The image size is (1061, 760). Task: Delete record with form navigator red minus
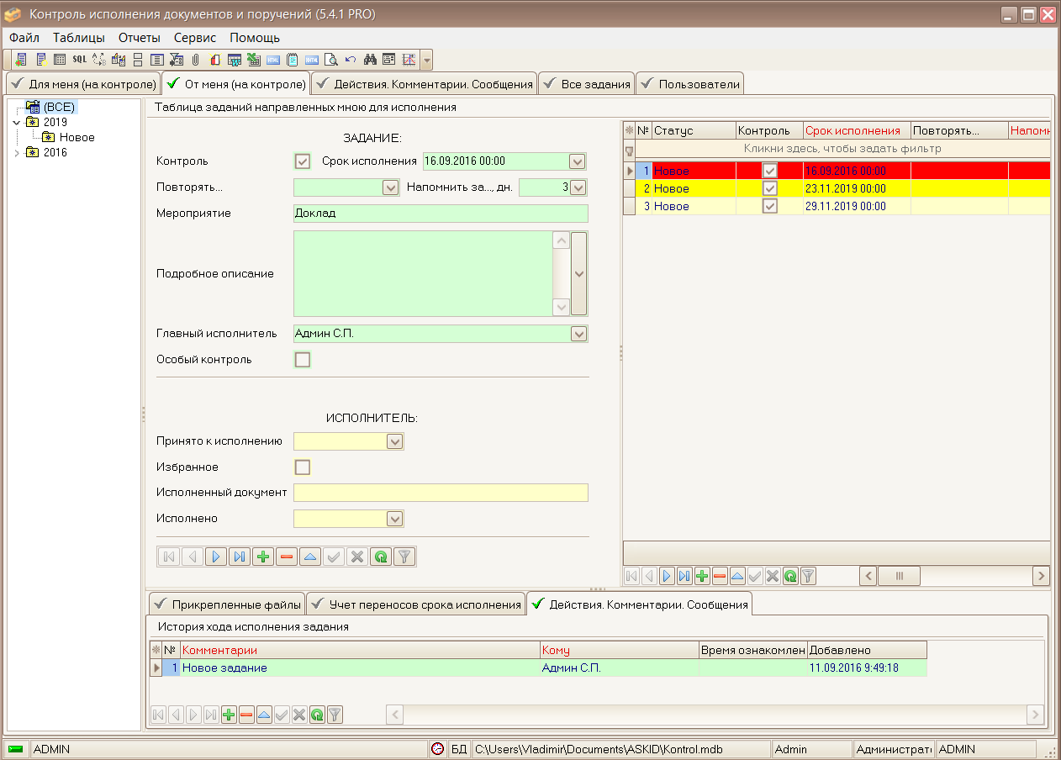click(287, 557)
